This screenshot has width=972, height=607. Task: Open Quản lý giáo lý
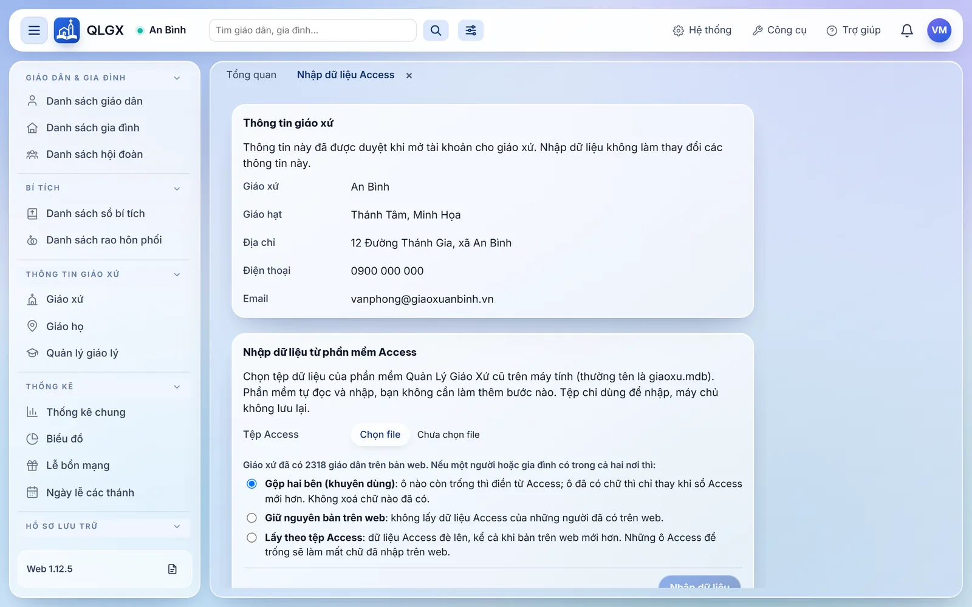click(x=104, y=353)
